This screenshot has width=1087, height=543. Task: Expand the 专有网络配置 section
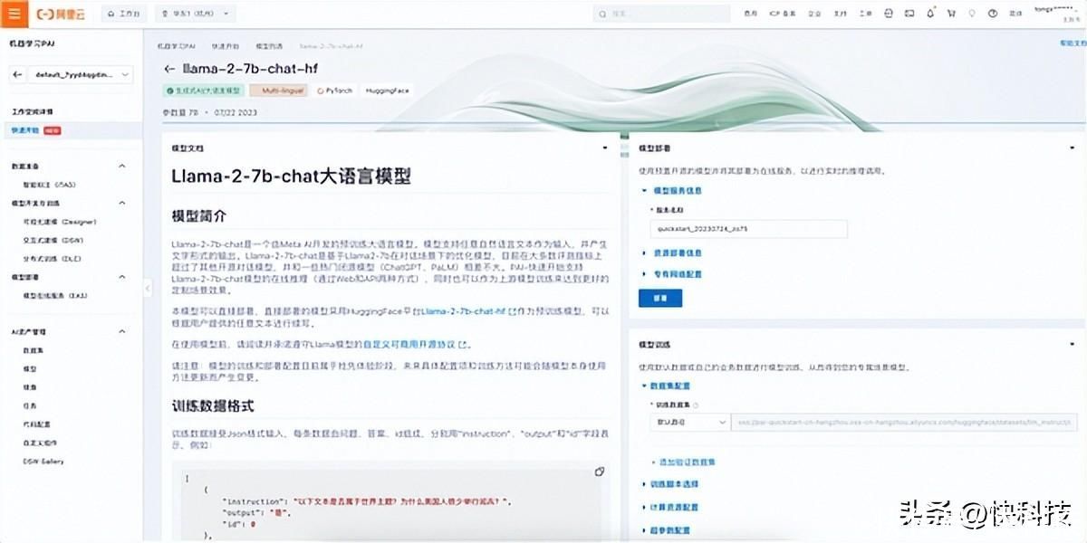pyautogui.click(x=671, y=273)
